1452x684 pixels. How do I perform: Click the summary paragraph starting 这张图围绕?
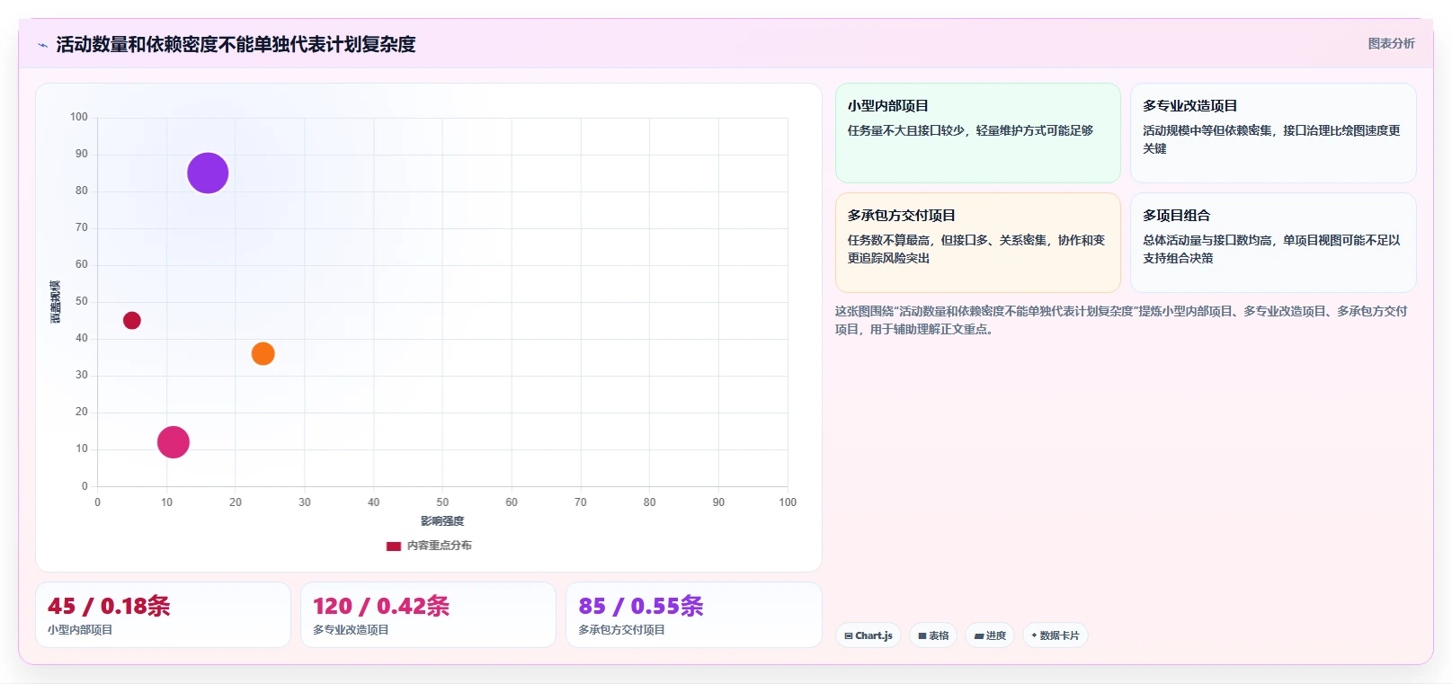coord(1121,320)
